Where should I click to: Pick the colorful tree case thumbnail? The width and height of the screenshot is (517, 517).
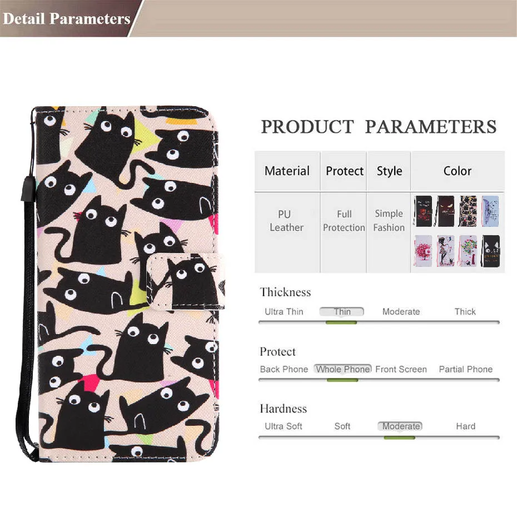(468, 251)
